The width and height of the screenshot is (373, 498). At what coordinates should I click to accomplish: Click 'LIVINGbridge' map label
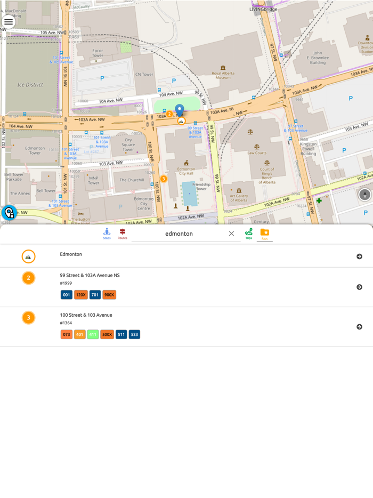pos(263,9)
